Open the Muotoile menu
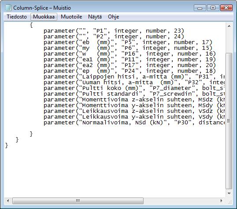The image size is (237, 209). click(71, 17)
